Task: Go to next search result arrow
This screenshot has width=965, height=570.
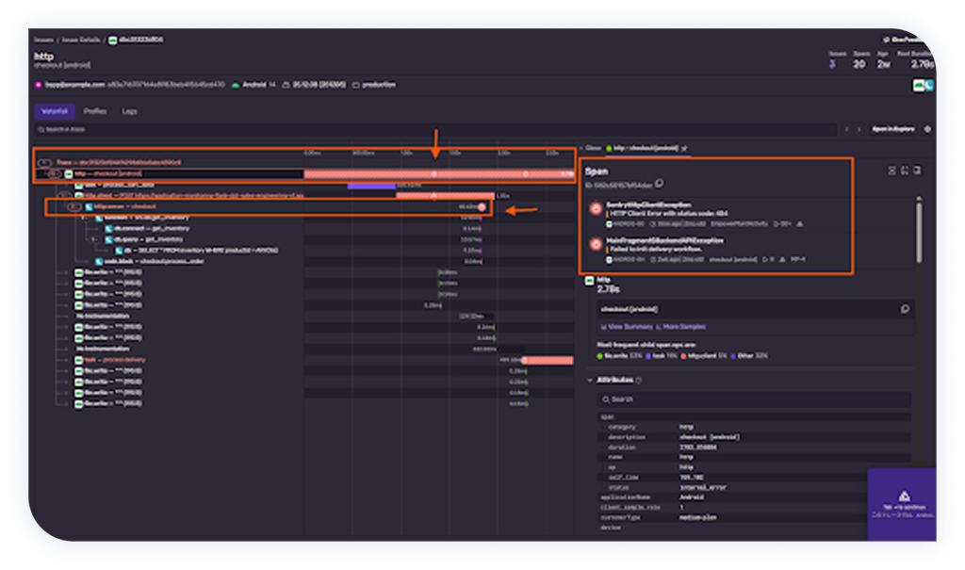Action: pos(859,129)
